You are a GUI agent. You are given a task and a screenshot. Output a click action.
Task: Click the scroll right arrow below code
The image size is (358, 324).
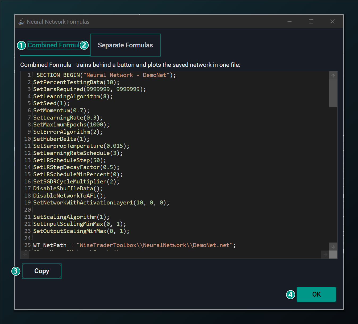coord(325,255)
